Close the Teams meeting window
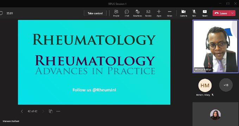Image resolution: width=239 pixels, height=126 pixels. tap(235, 3)
